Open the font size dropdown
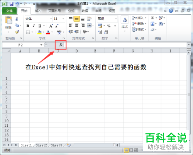193x155 pixels. tap(63, 19)
